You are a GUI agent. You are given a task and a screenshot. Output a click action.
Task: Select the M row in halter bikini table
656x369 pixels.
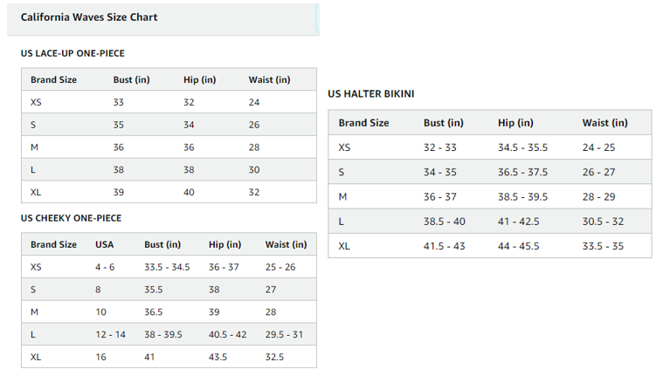pos(490,196)
